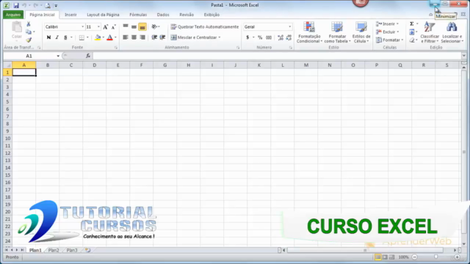Apply thousands separator 000 icon
This screenshot has height=264, width=470.
[269, 37]
